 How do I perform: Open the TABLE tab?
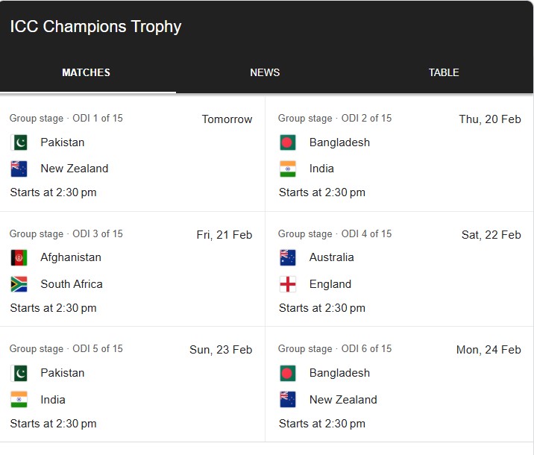[x=444, y=72]
